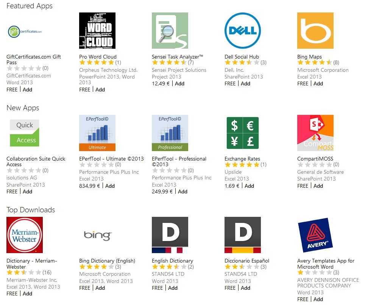Add the English Dictionary app
This screenshot has width=365, height=306.
tap(173, 288)
